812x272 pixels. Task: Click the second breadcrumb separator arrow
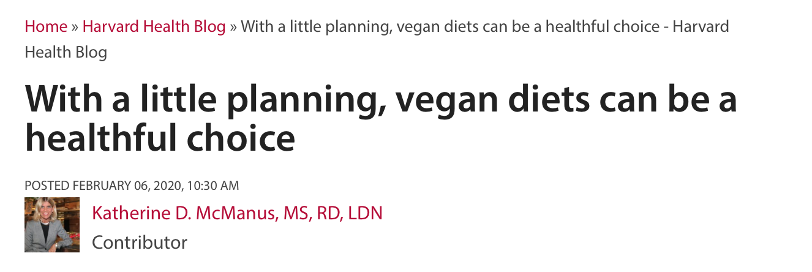click(233, 27)
